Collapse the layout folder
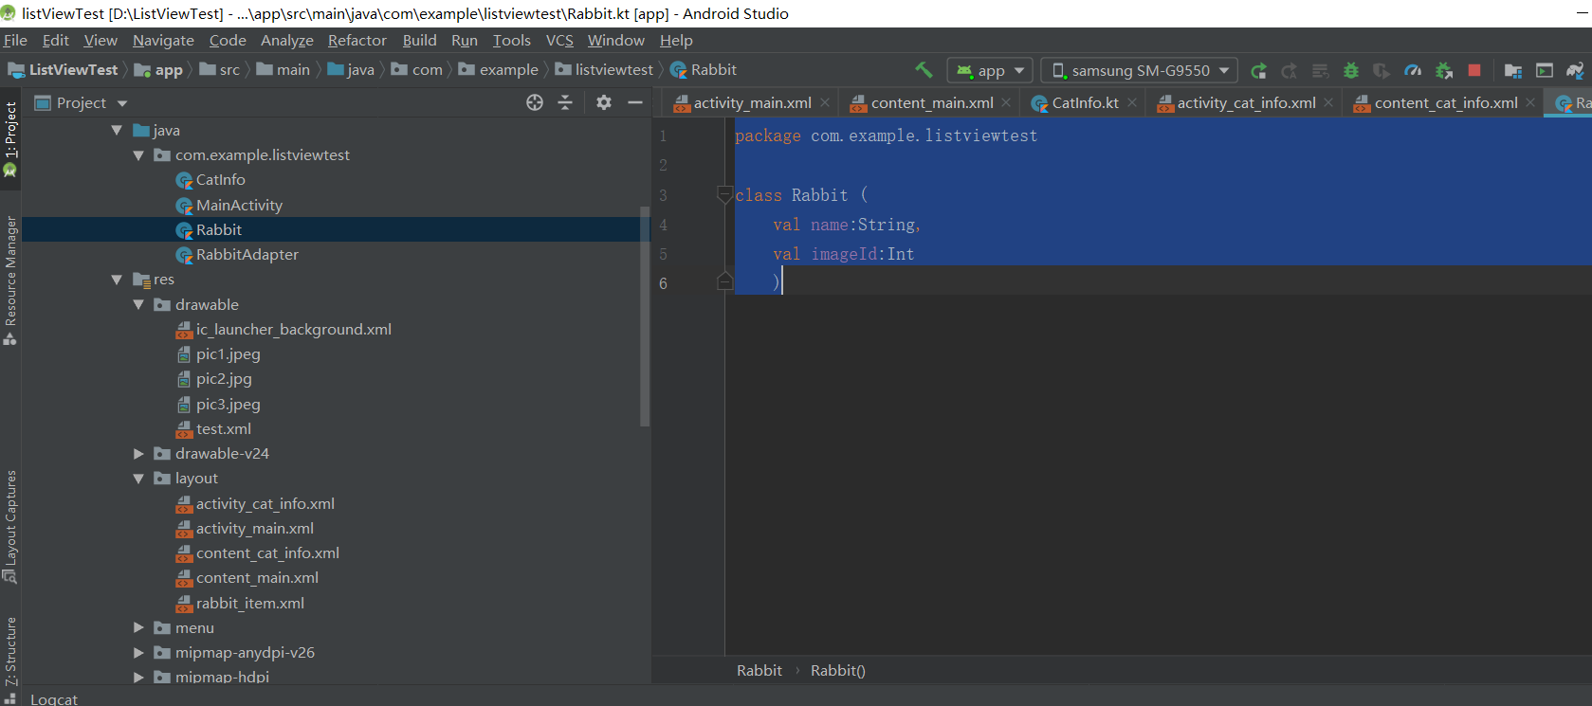Screen dimensions: 1592x706 coord(138,479)
